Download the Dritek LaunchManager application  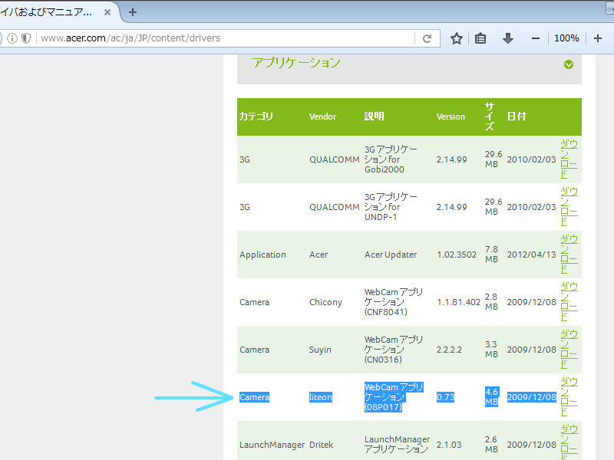click(x=569, y=442)
